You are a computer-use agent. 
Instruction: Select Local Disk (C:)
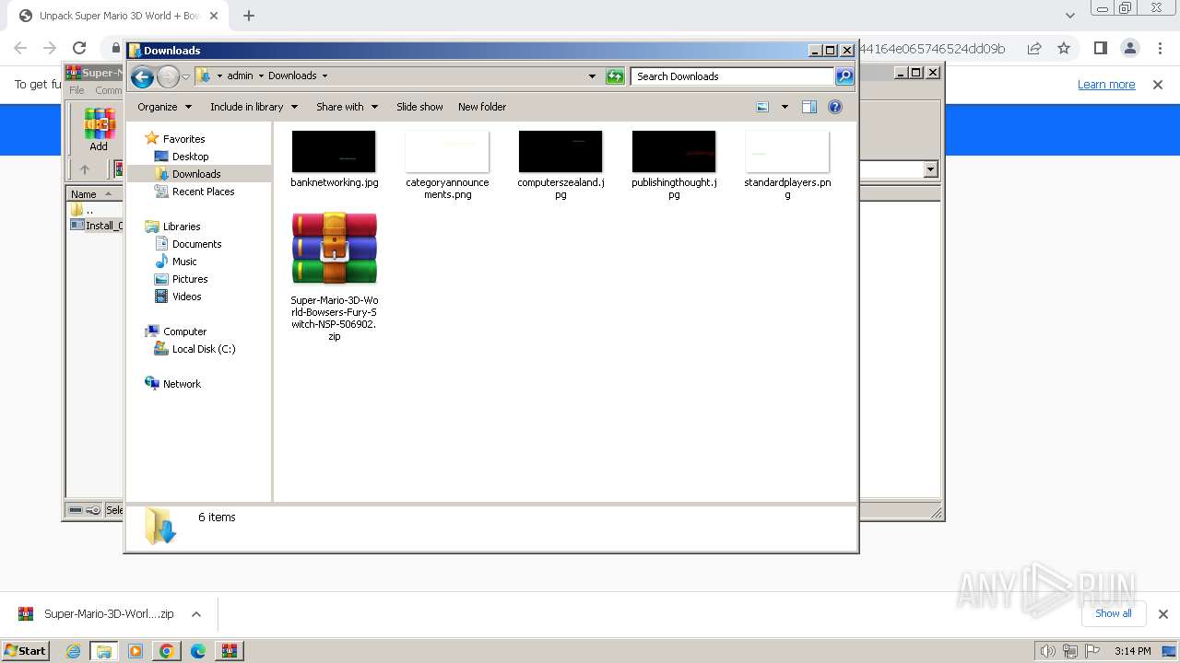click(203, 349)
